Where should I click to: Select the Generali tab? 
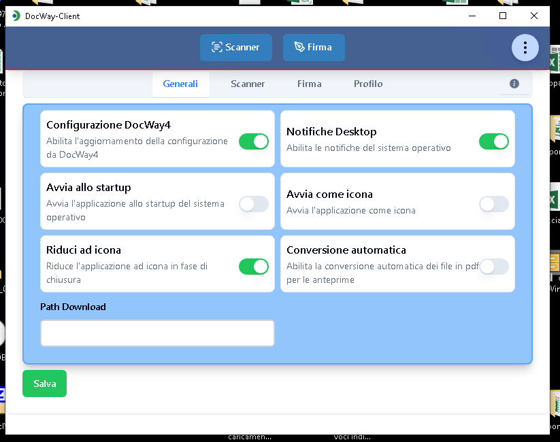180,84
